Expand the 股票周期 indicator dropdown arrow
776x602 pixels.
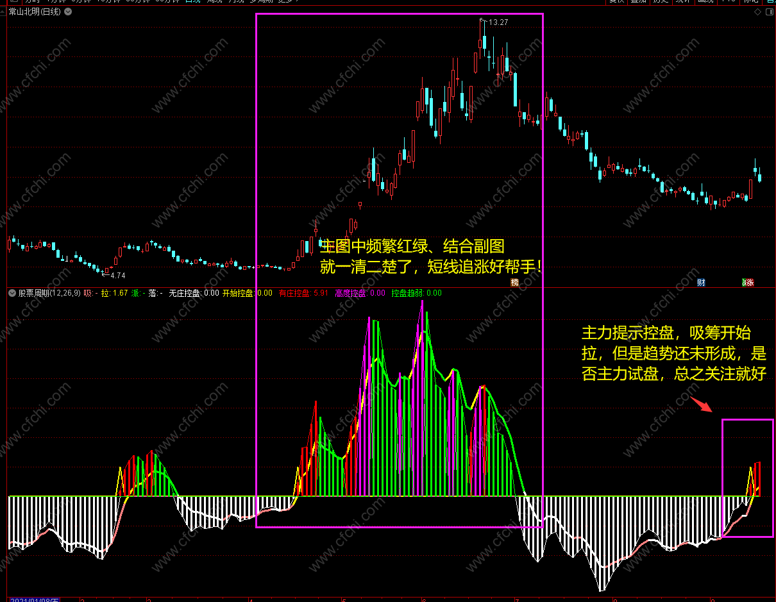(12, 293)
